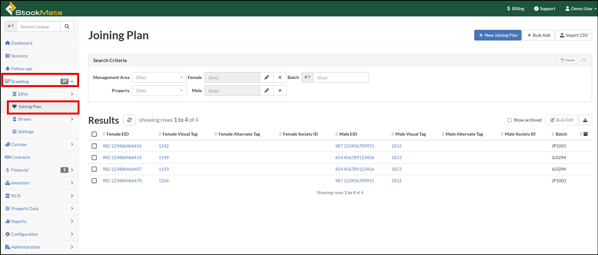598x255 pixels.
Task: Open the Property dropdown
Action: click(159, 90)
